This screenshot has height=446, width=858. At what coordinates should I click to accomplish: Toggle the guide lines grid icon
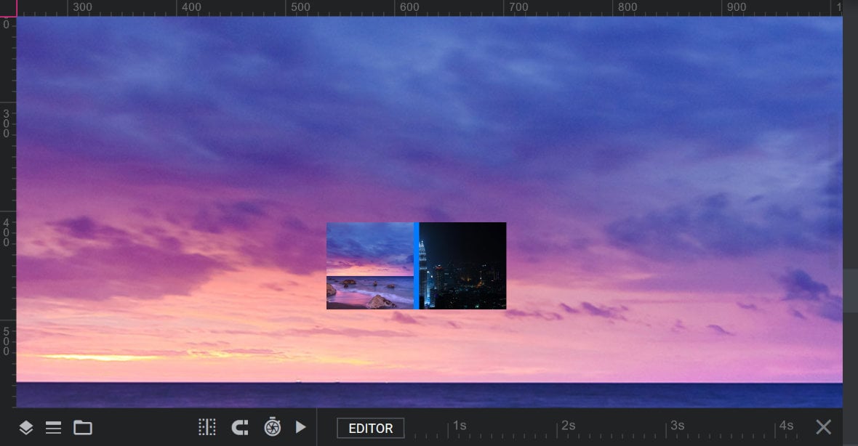click(x=207, y=427)
